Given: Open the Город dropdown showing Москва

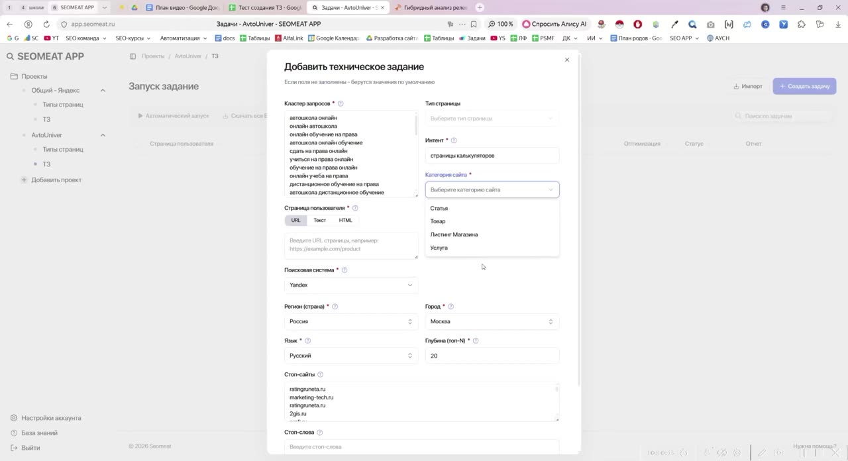Looking at the screenshot, I should (x=492, y=321).
